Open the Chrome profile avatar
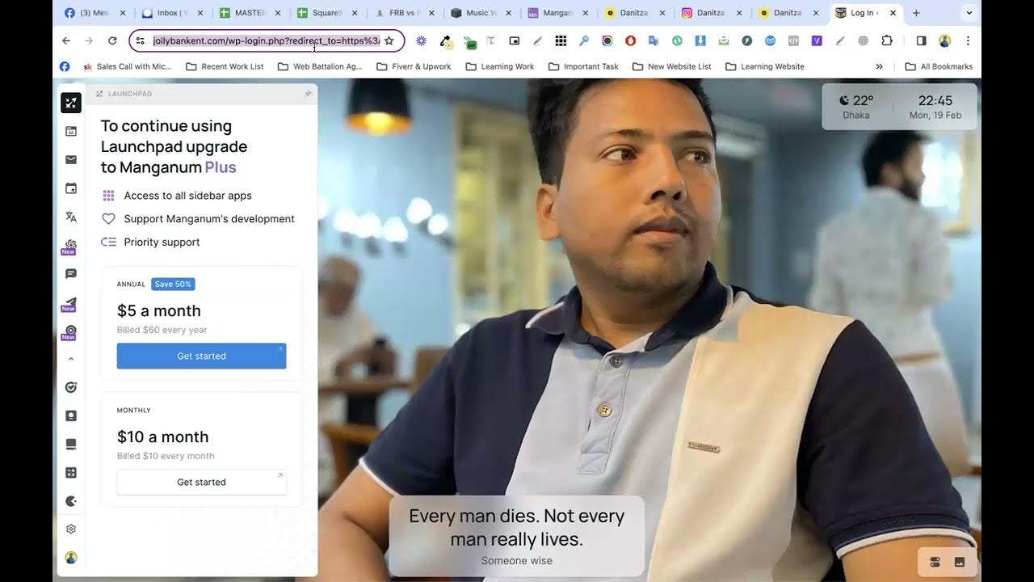 (x=944, y=40)
